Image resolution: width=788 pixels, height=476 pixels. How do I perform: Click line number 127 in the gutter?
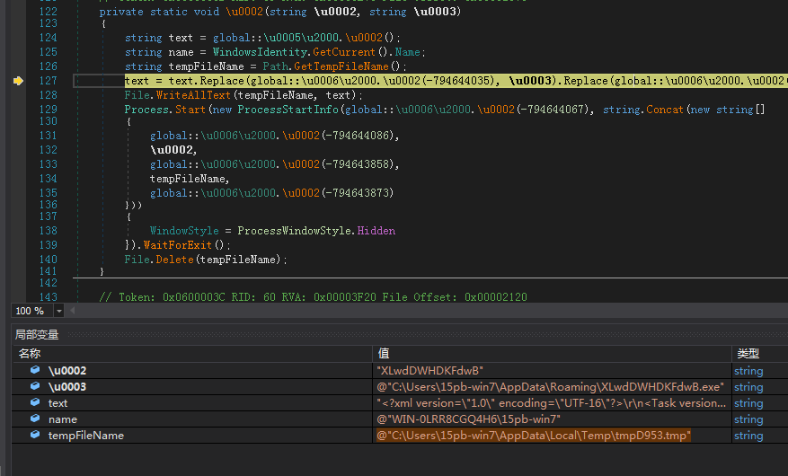pos(49,80)
